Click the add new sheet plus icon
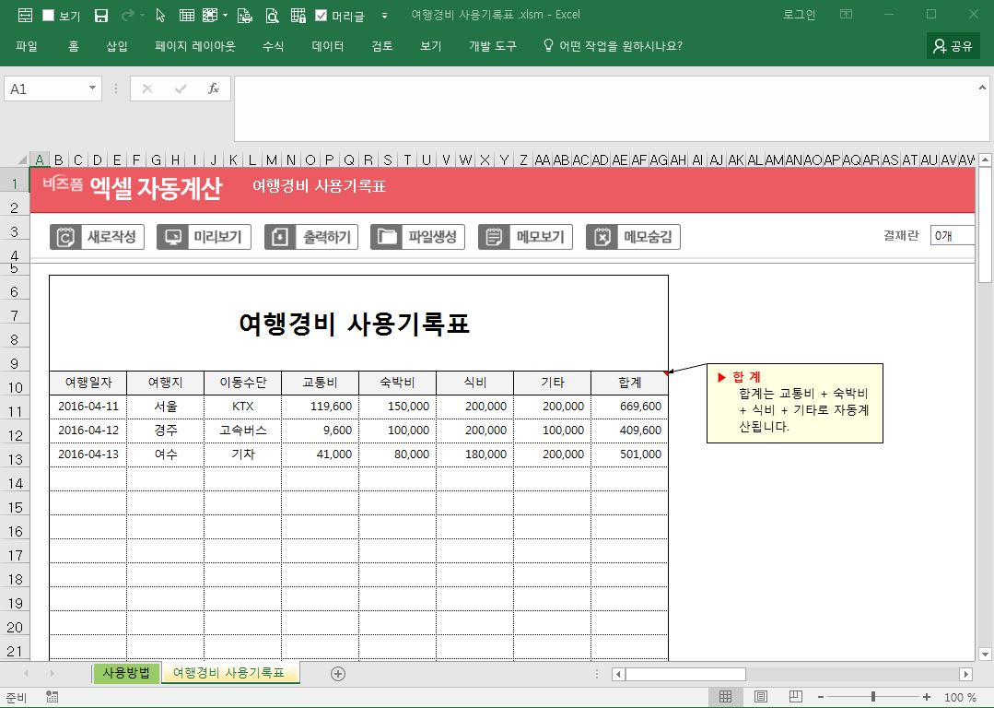The image size is (994, 708). coord(338,674)
